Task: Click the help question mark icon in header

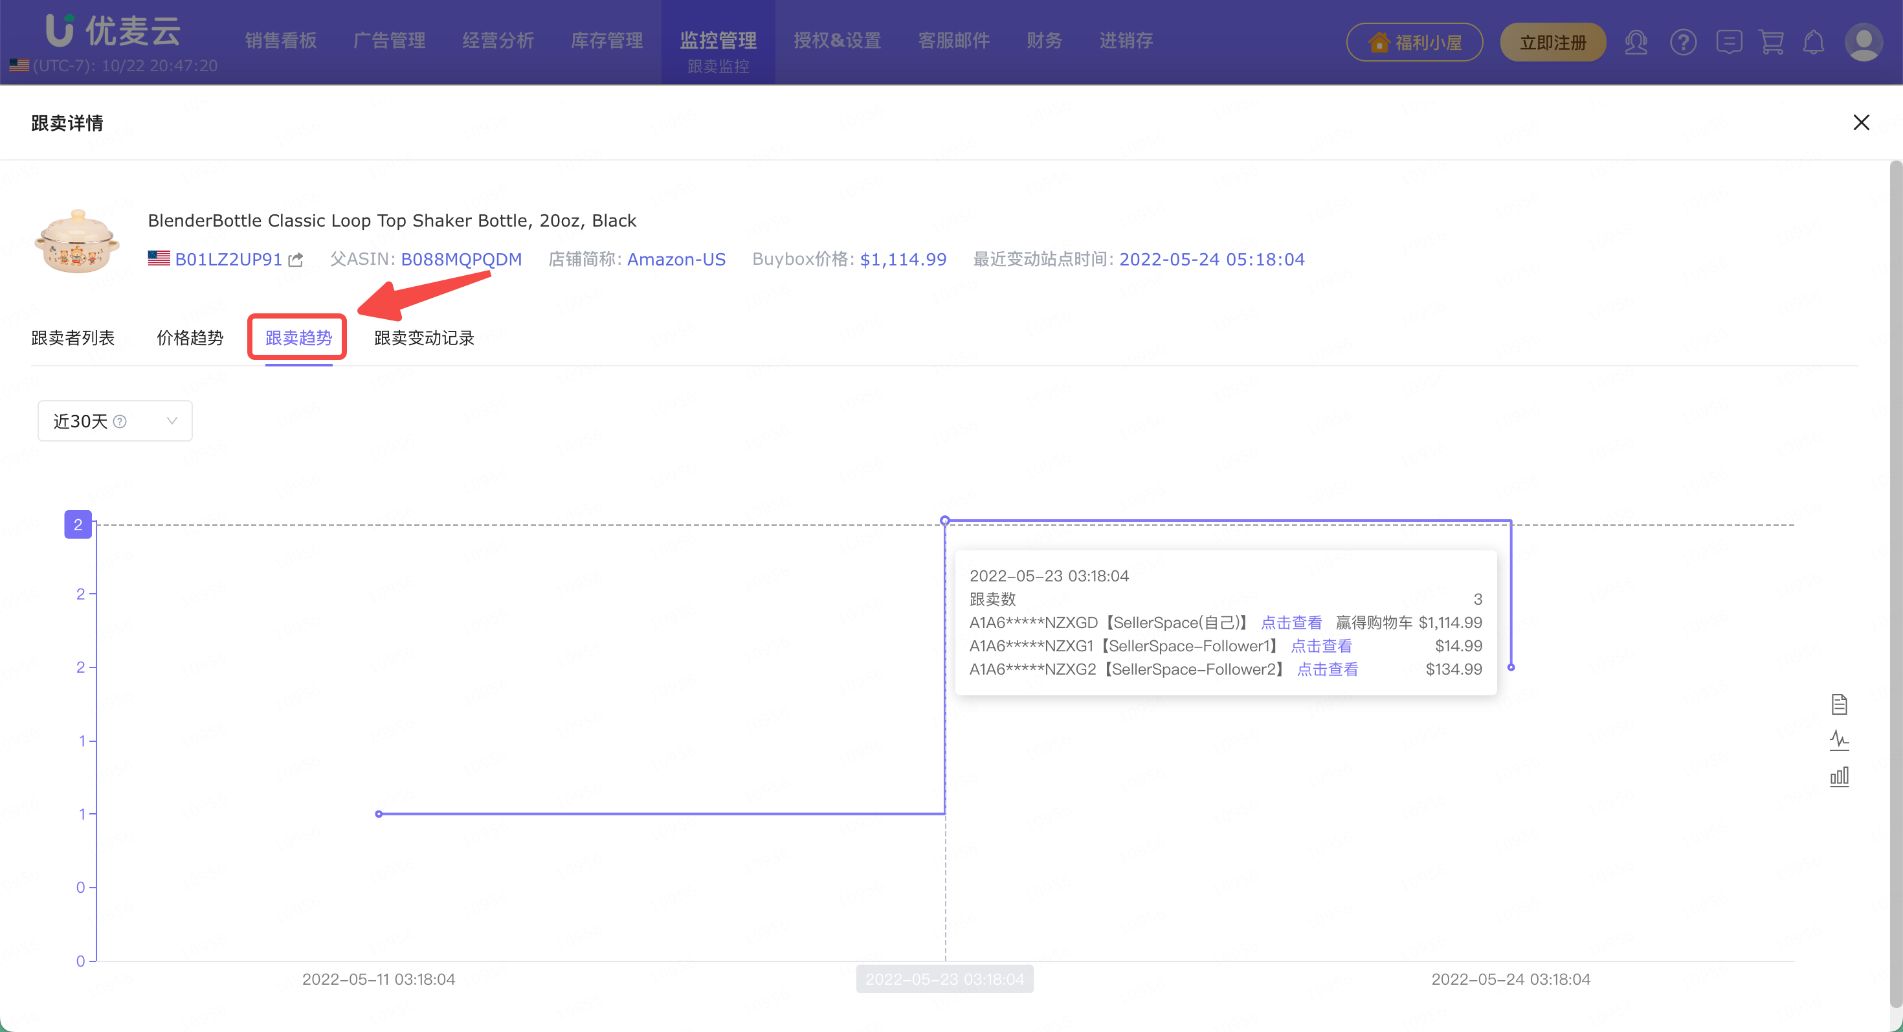Action: (1682, 42)
